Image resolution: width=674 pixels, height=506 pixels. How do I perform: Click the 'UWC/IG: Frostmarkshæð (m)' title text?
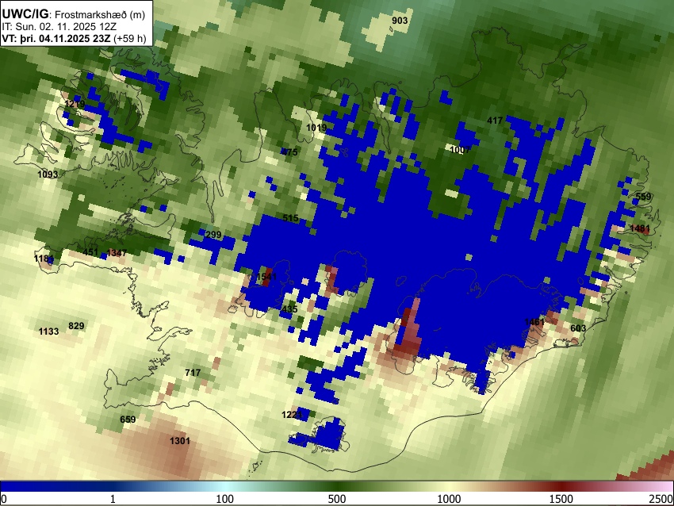[74, 14]
